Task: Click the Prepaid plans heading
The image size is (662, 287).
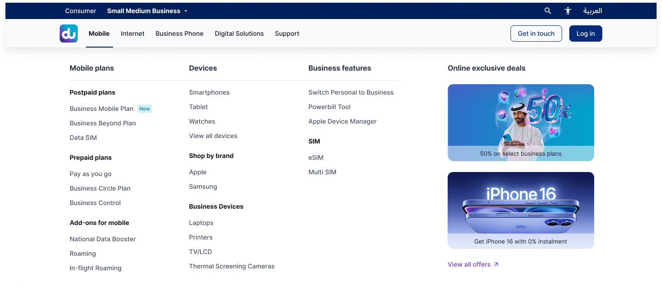Action: [x=90, y=158]
